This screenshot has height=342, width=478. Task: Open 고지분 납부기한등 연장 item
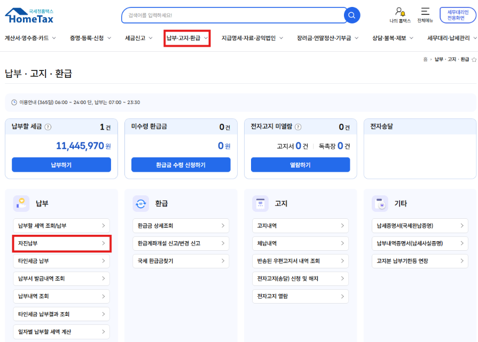coord(420,261)
